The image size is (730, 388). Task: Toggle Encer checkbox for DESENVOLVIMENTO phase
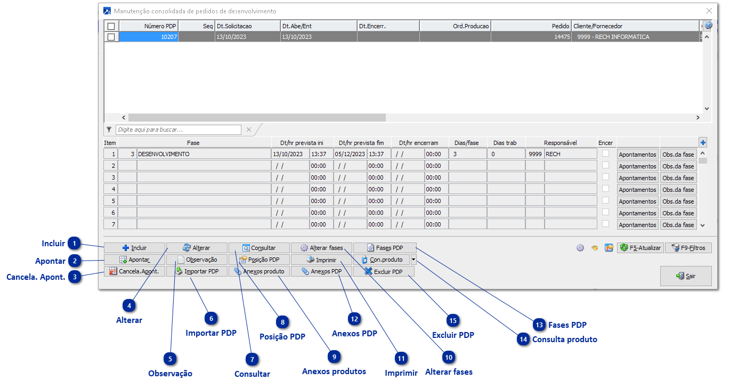(605, 153)
